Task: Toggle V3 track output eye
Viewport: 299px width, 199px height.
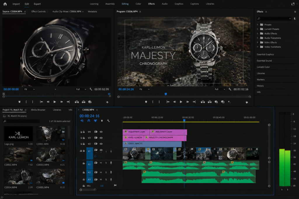Action: click(101, 138)
